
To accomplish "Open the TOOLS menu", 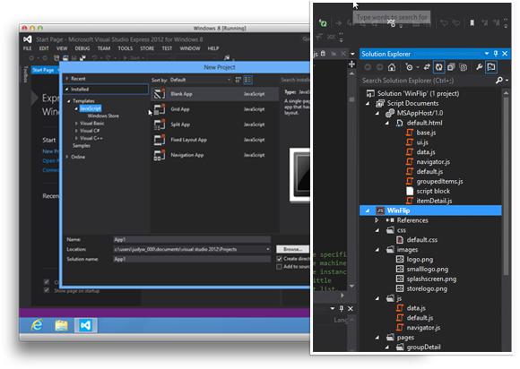I will coord(126,48).
